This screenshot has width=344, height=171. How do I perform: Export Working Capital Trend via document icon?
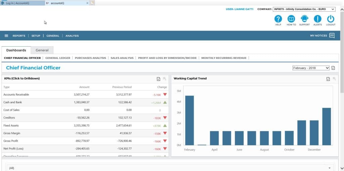click(328, 79)
